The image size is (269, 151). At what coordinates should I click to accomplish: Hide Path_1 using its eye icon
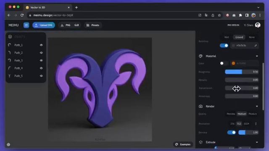[x=41, y=45]
